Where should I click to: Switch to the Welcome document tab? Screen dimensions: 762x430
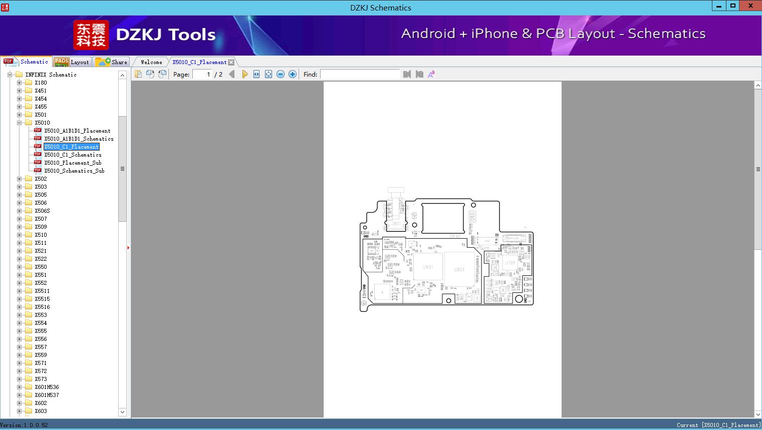pyautogui.click(x=151, y=62)
